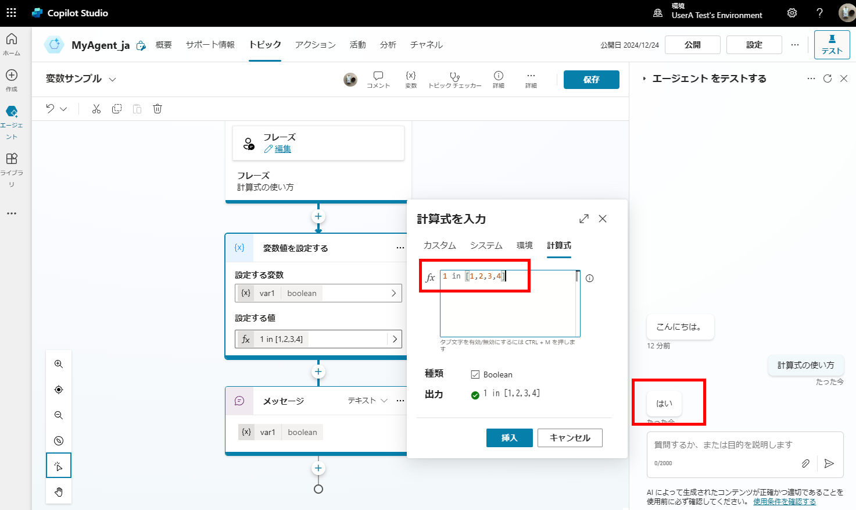Click the comment icon in toolbar
This screenshot has height=510, width=856.
pyautogui.click(x=378, y=76)
